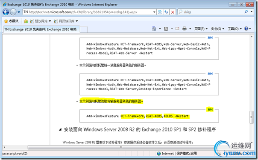Click the copy link above Desktop-Experience code block
Image resolution: width=258 pixels, height=160 pixels.
(210, 74)
